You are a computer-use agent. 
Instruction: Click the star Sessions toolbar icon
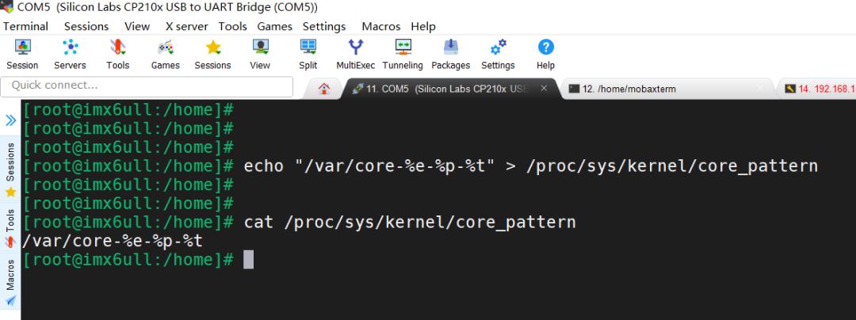[213, 54]
